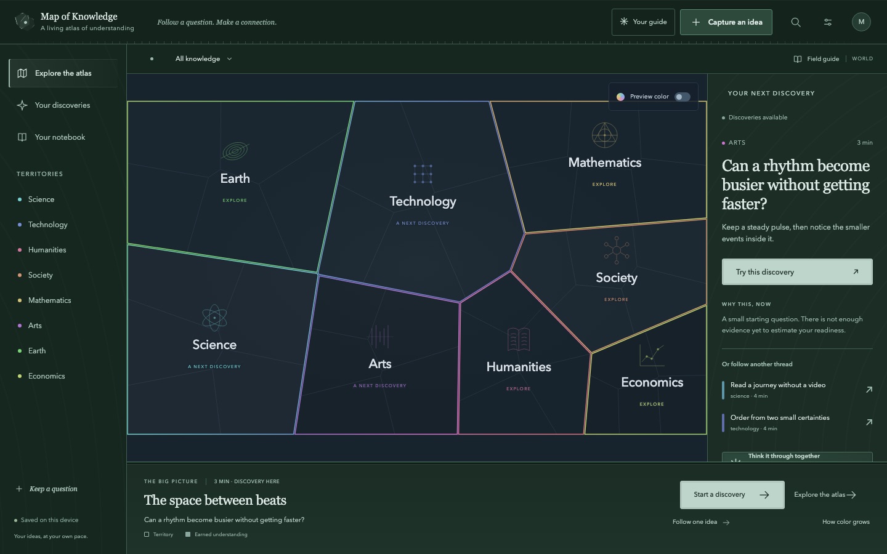This screenshot has height=554, width=887.
Task: Open the M profile avatar
Action: (x=861, y=22)
